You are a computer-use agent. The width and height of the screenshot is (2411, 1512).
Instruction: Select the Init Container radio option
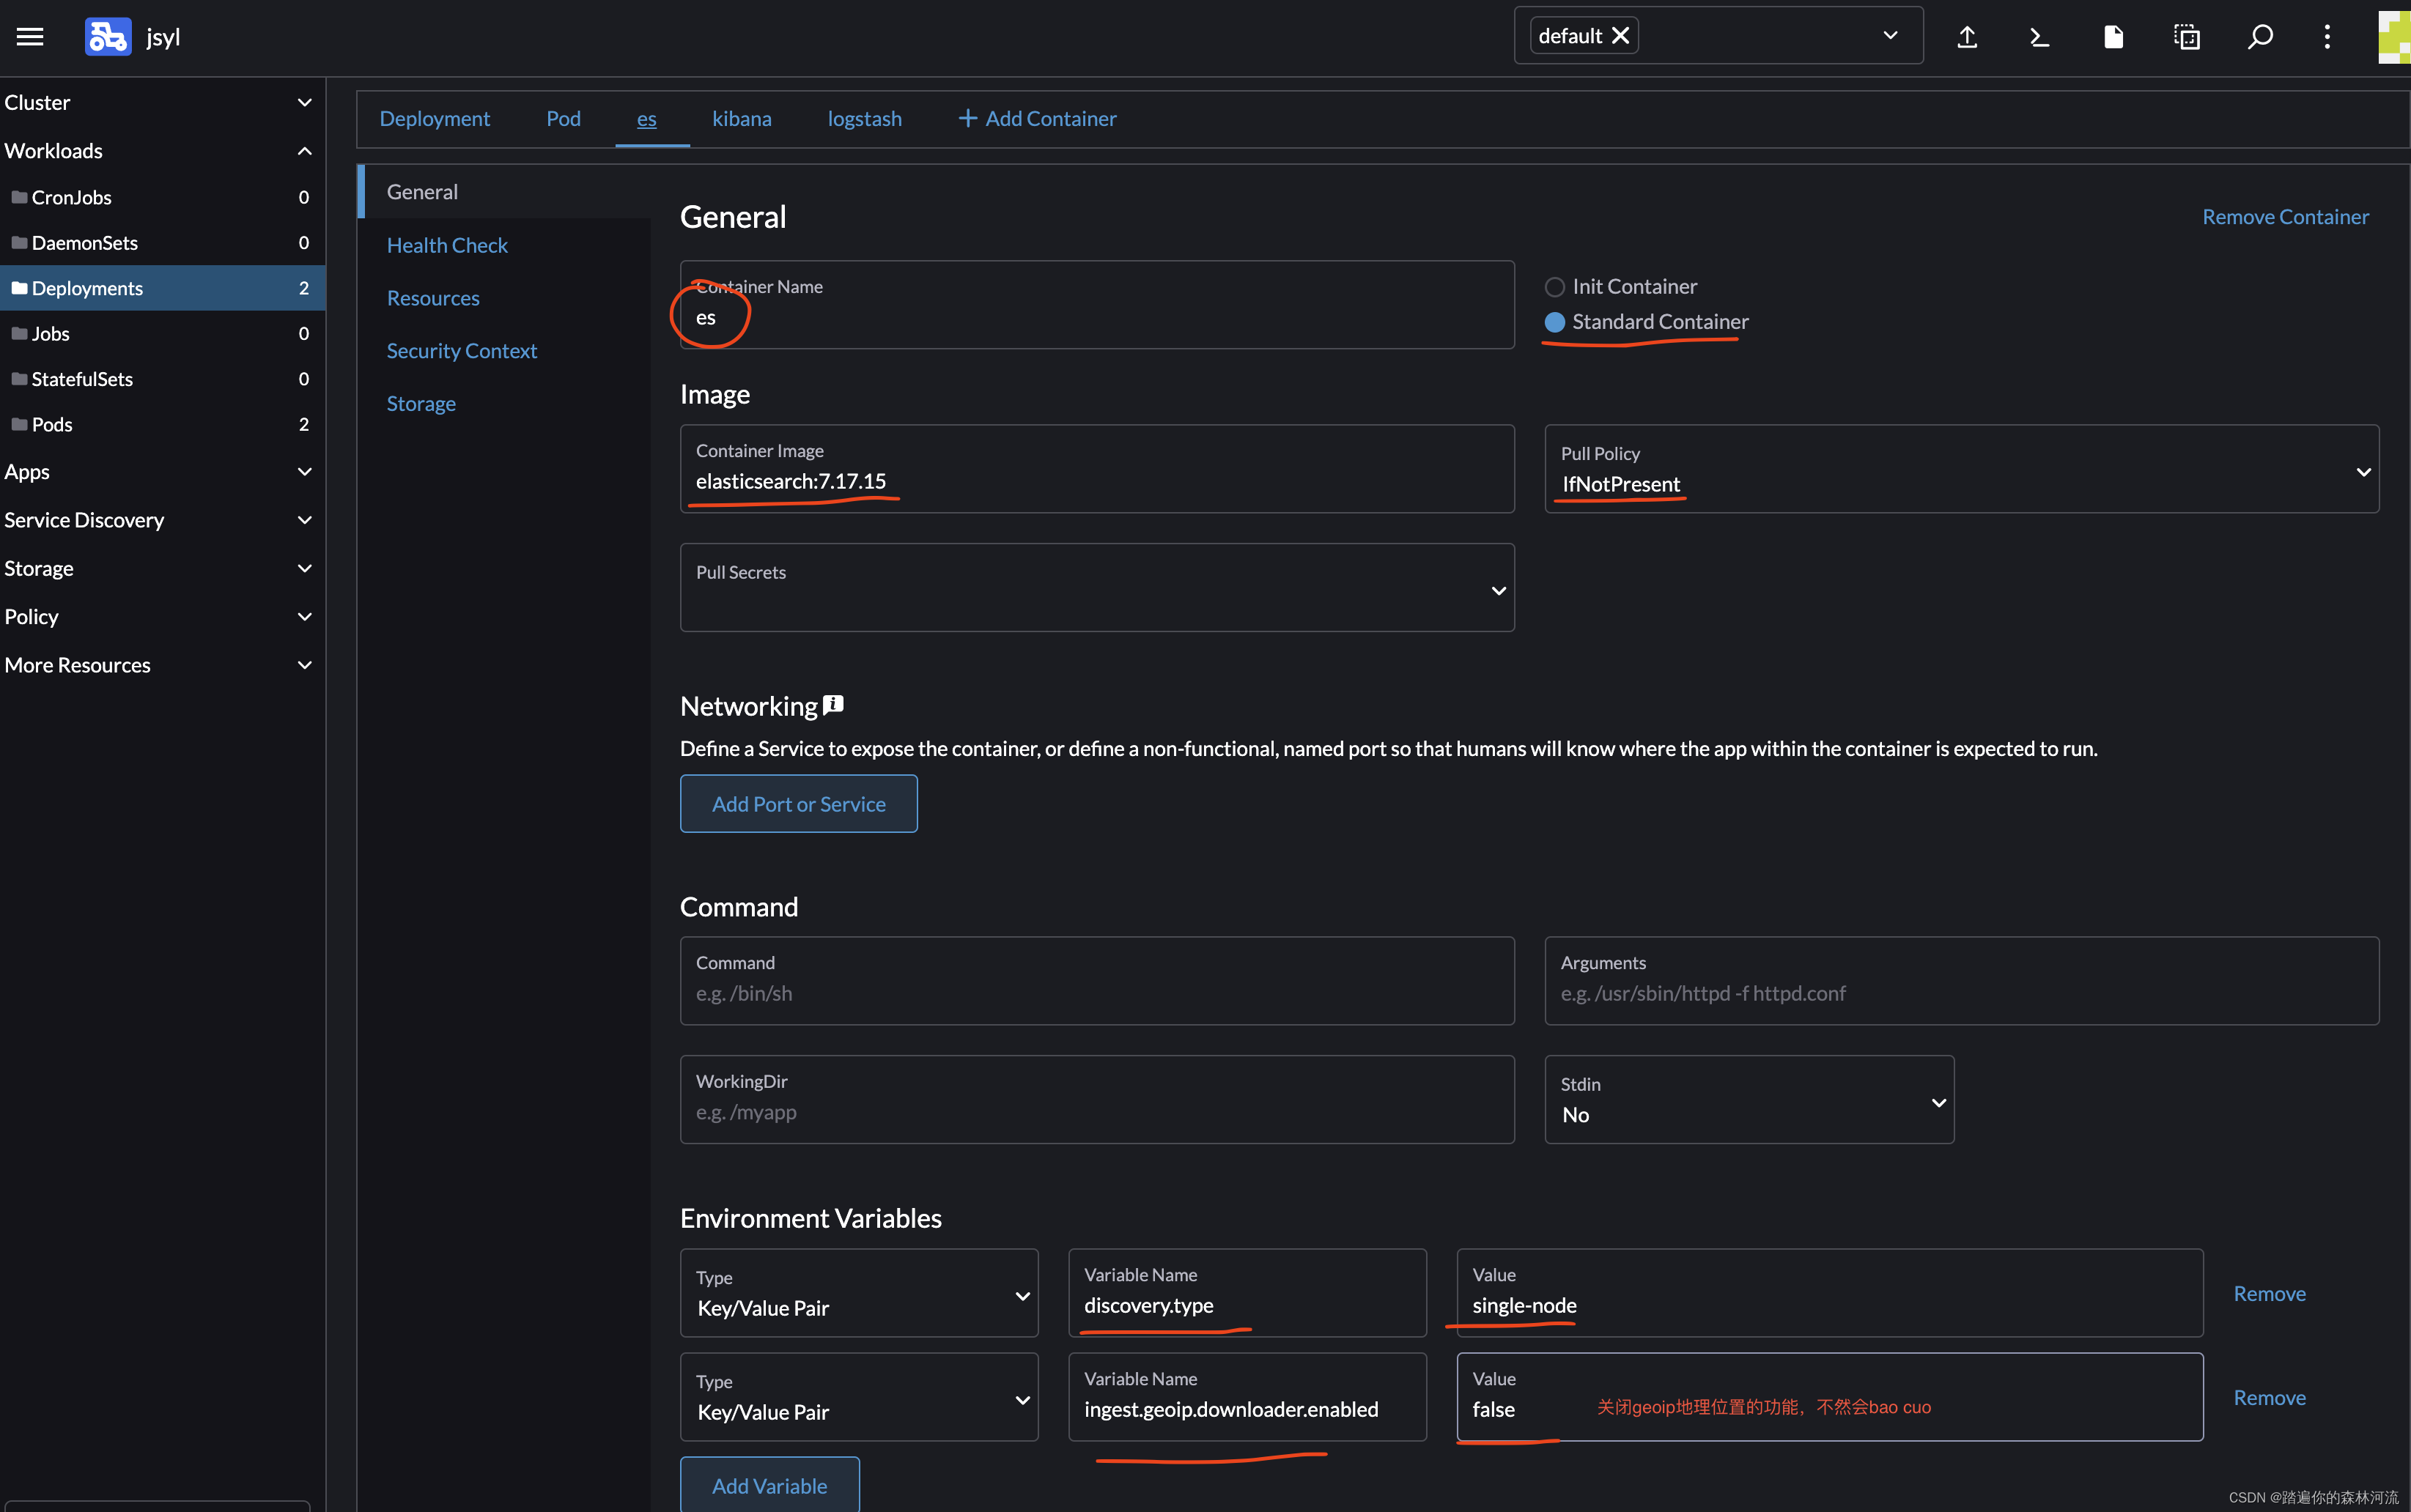coord(1554,287)
